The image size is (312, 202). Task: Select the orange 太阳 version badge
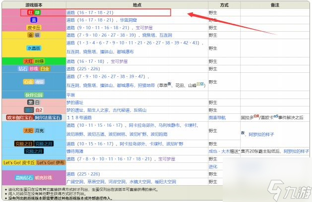click(x=28, y=130)
